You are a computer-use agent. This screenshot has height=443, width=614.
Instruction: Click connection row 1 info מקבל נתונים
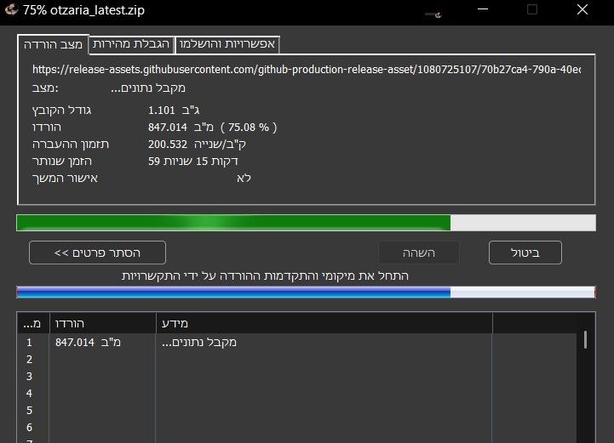click(x=199, y=342)
